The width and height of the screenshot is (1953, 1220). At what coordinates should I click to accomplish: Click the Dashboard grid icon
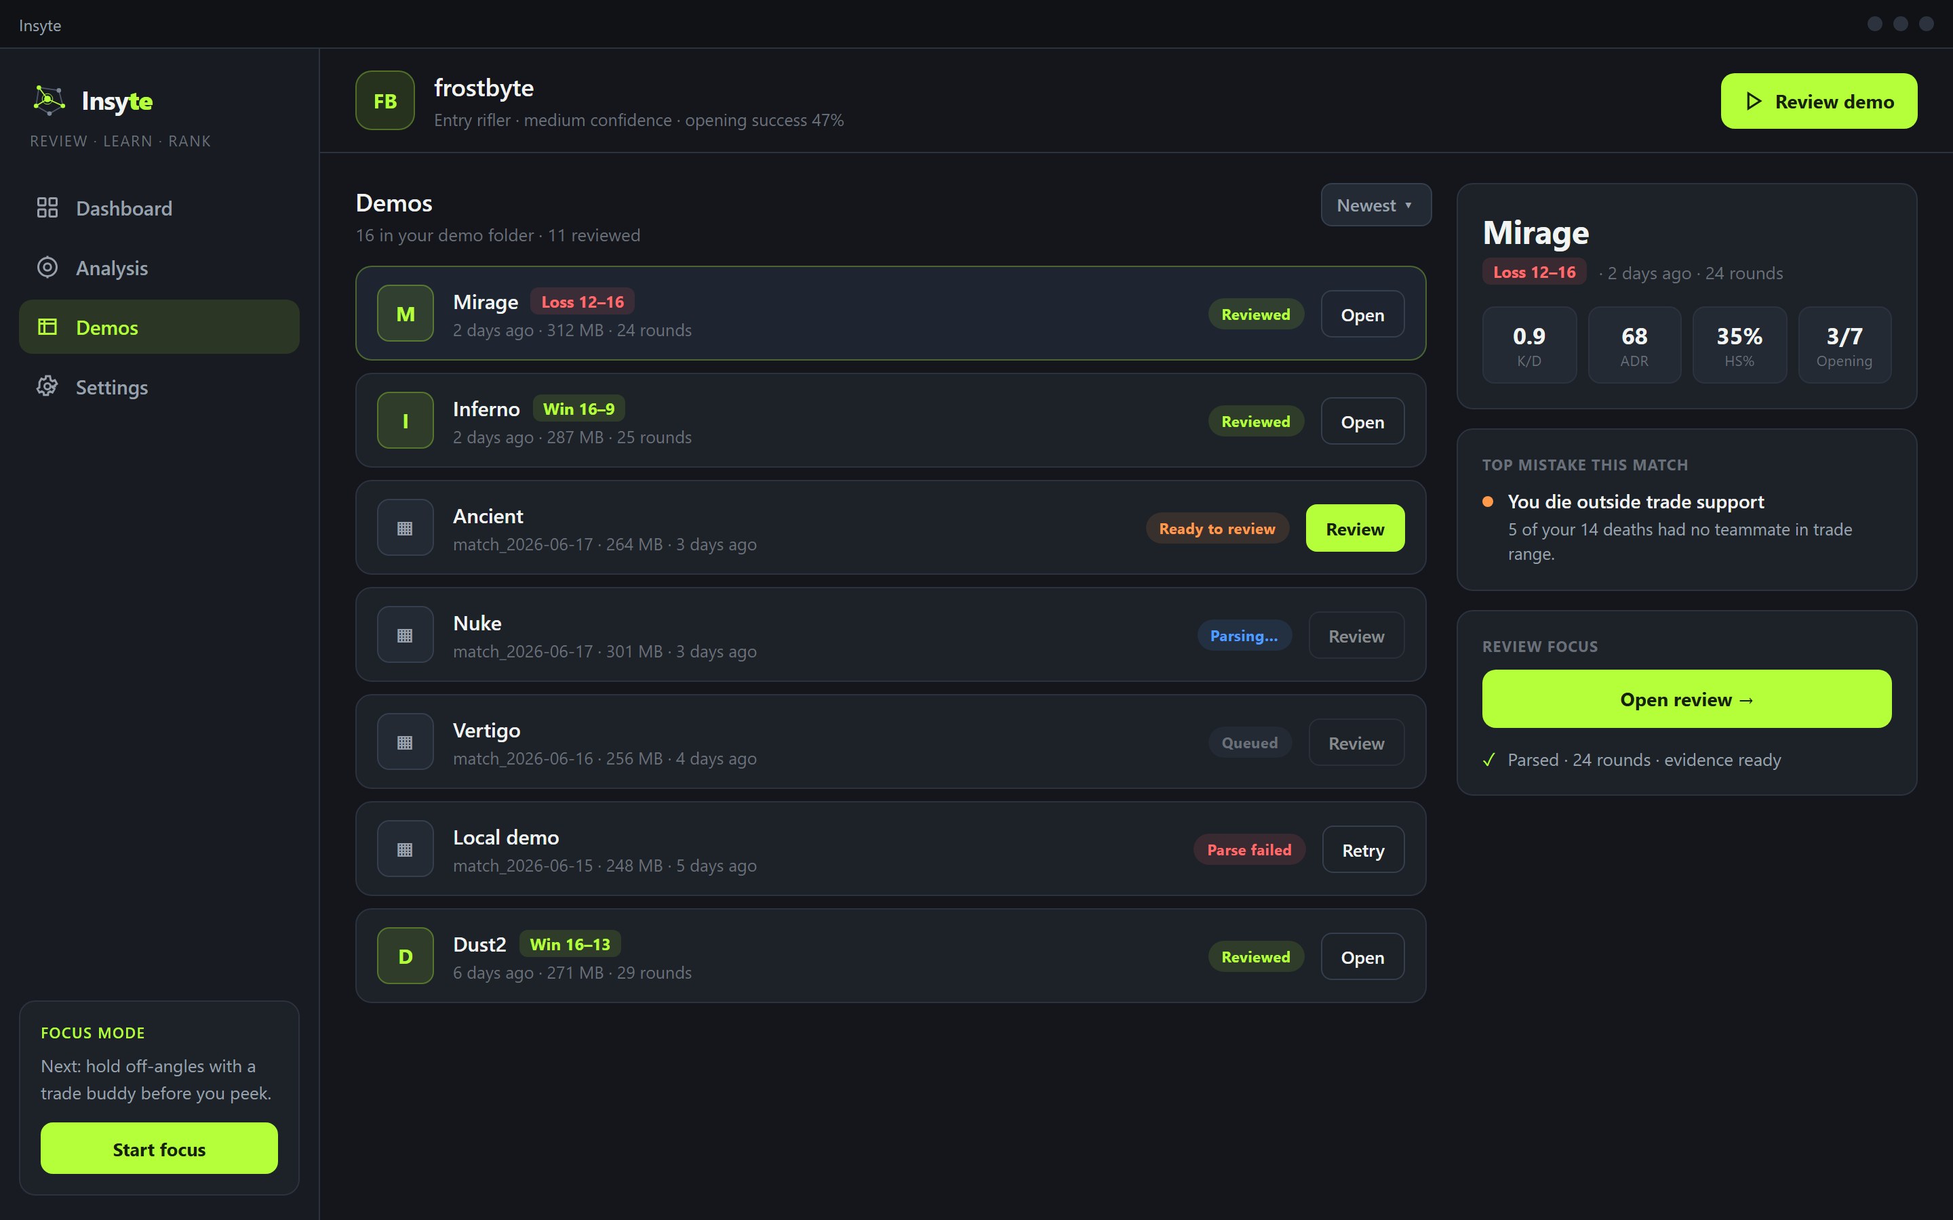pos(47,207)
